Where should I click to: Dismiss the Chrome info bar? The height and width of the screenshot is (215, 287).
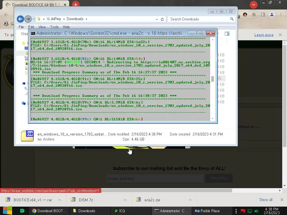[280, 34]
